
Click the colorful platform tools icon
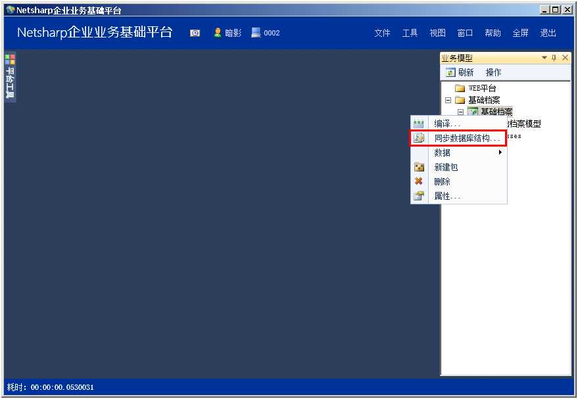point(10,59)
